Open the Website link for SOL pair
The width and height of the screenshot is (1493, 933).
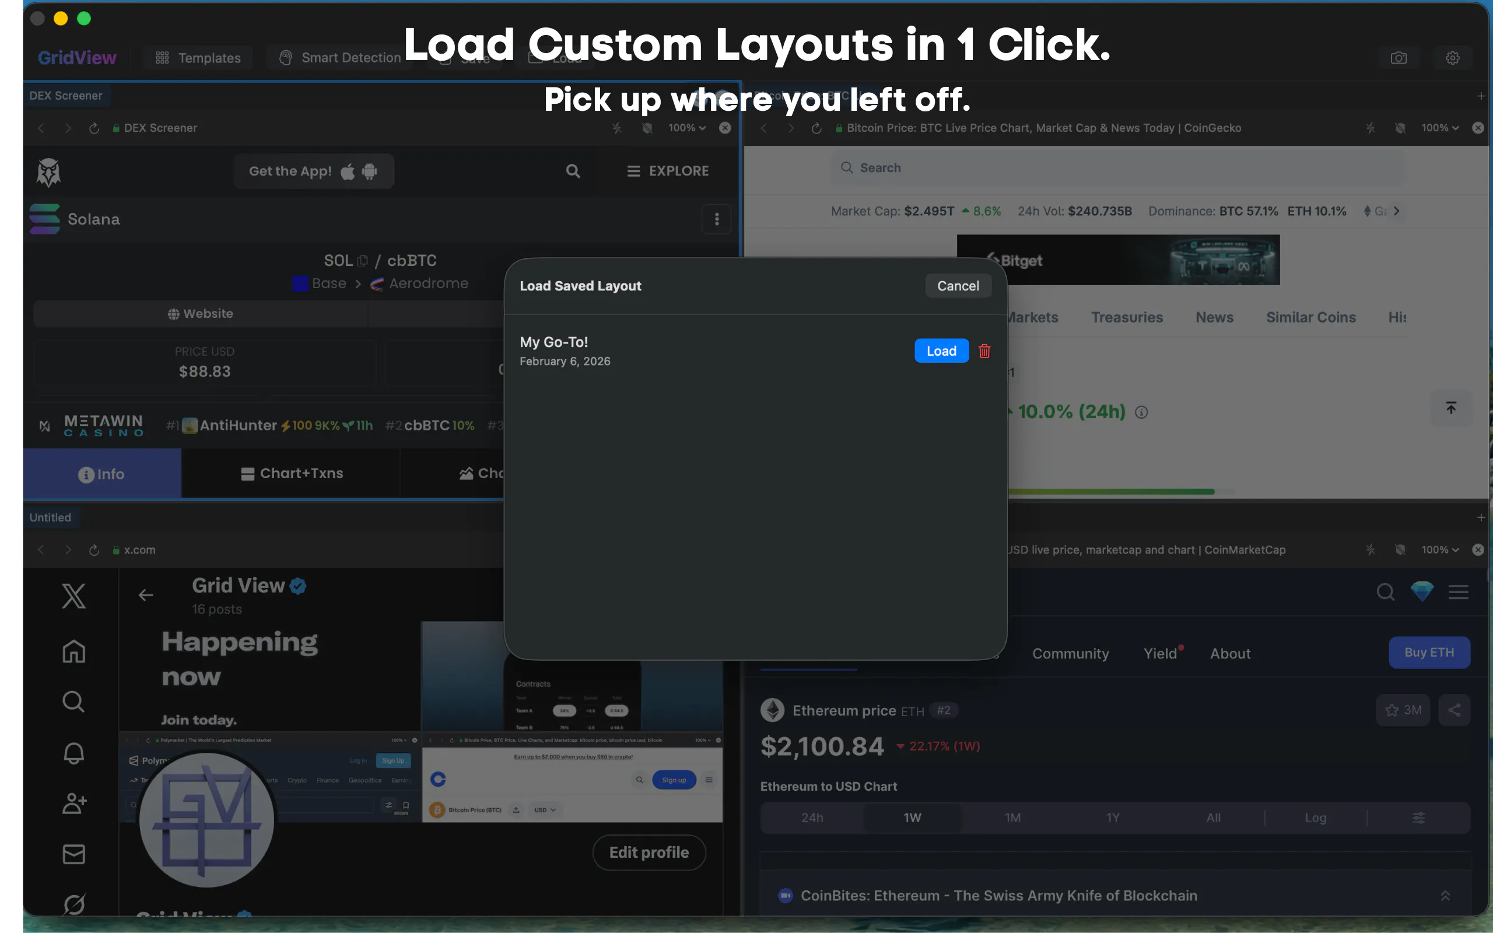tap(201, 314)
